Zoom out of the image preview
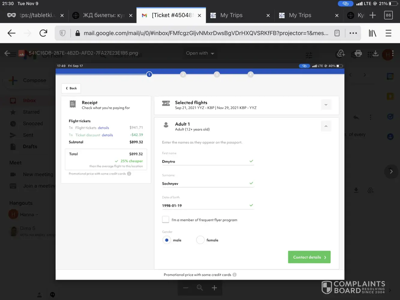 pyautogui.click(x=186, y=288)
